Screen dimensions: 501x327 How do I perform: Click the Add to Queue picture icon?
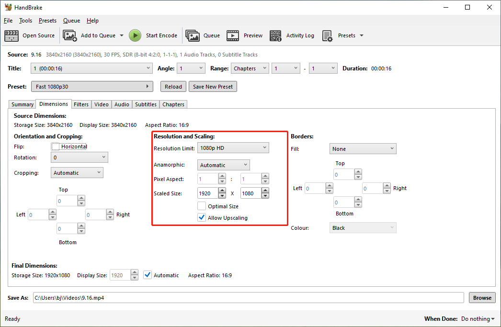click(x=69, y=35)
